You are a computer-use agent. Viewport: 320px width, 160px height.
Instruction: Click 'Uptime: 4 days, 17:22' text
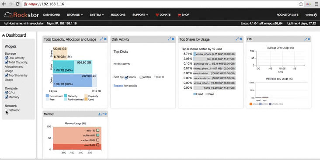(x=302, y=24)
